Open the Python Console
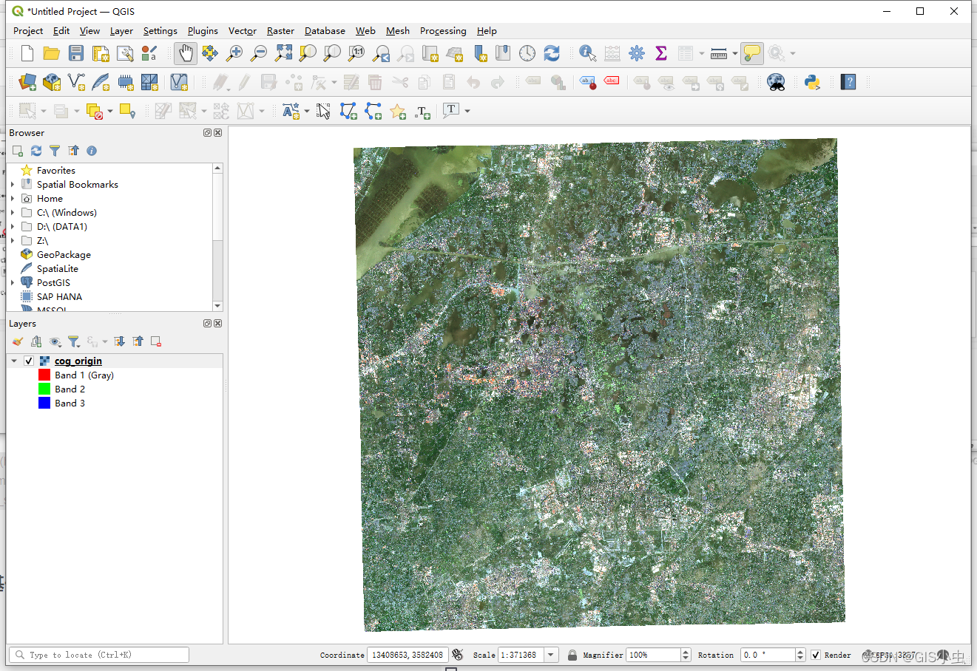This screenshot has width=977, height=671. (813, 82)
